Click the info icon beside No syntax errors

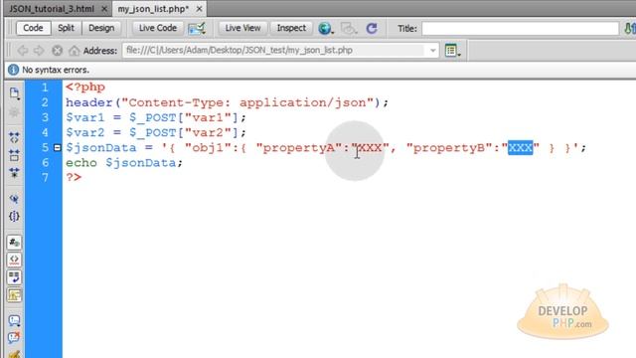pyautogui.click(x=13, y=70)
